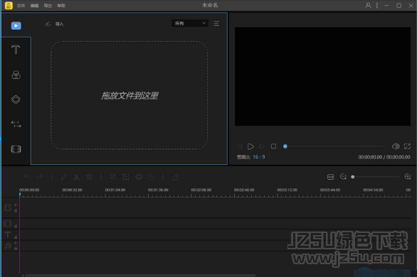
Task: Click the import cloud icon next to 导入
Action: (x=48, y=24)
